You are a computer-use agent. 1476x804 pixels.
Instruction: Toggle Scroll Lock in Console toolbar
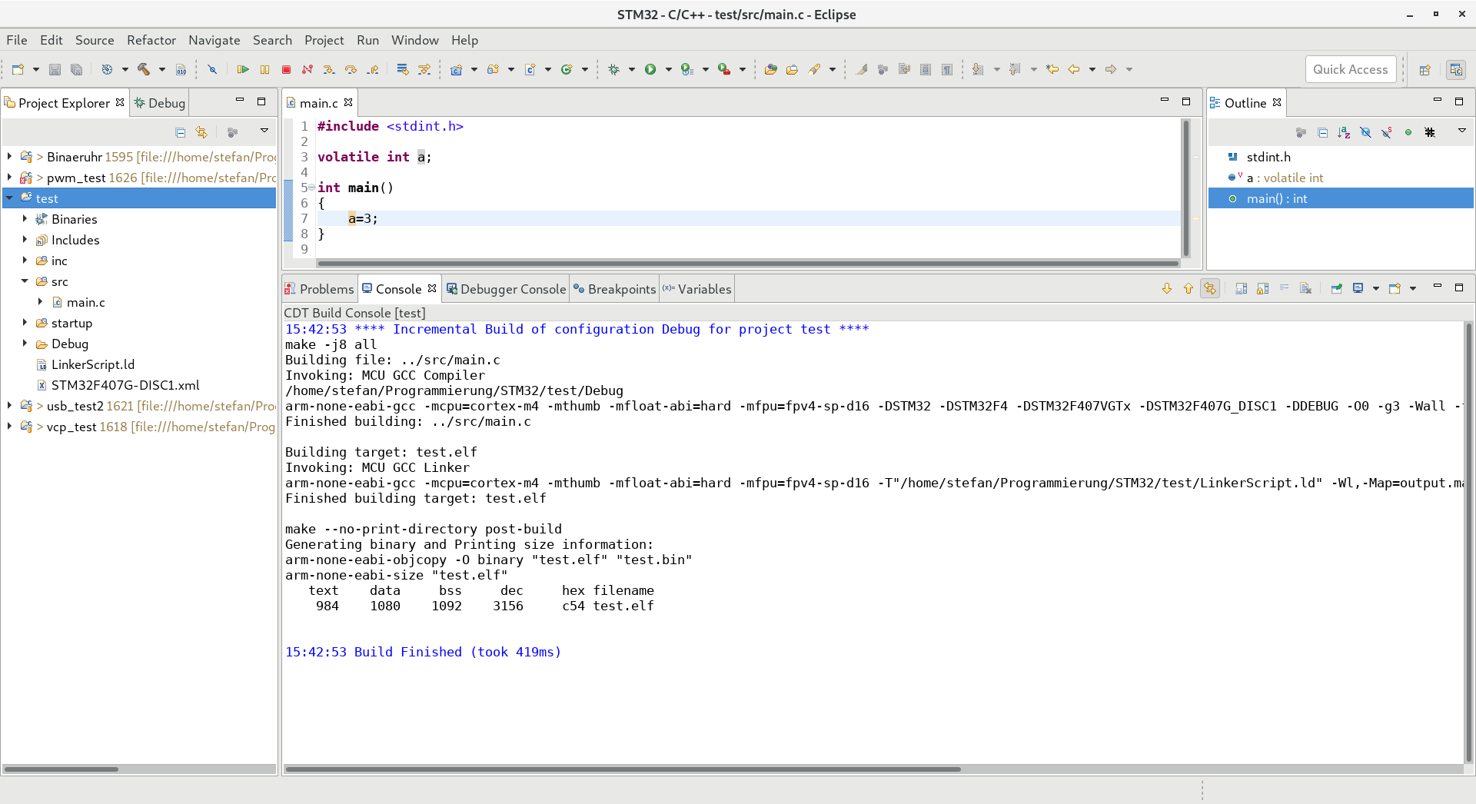[x=1262, y=288]
